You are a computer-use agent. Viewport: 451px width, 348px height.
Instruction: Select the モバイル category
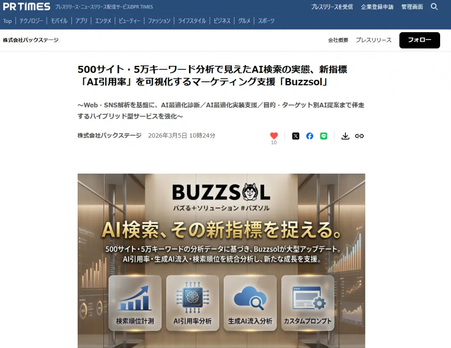click(x=59, y=21)
